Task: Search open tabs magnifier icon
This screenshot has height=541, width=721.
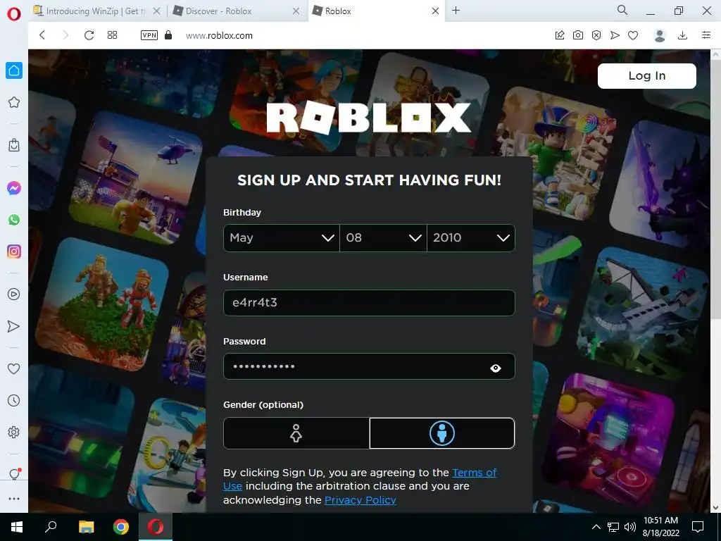Action: 622,10
